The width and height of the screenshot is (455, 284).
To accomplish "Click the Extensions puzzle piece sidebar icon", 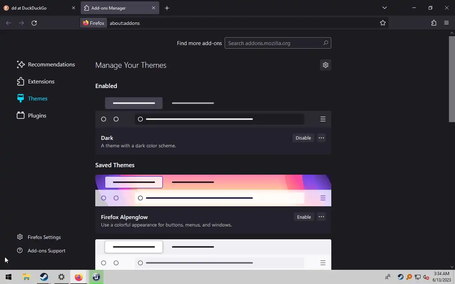I will [21, 81].
